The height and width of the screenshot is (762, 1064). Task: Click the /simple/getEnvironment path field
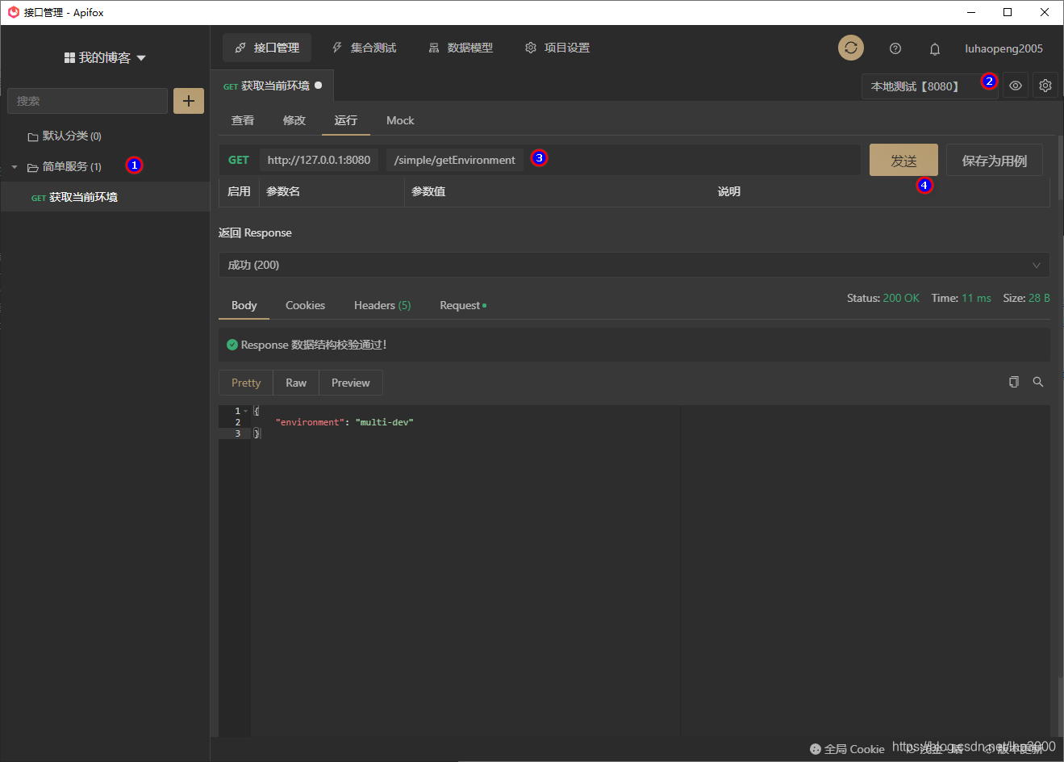(x=455, y=160)
